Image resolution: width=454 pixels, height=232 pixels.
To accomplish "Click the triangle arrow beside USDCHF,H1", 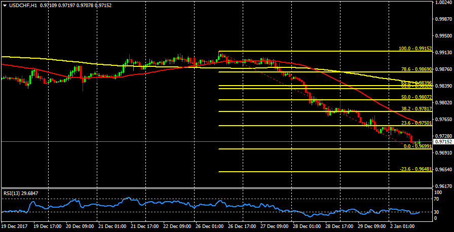I will [4, 5].
